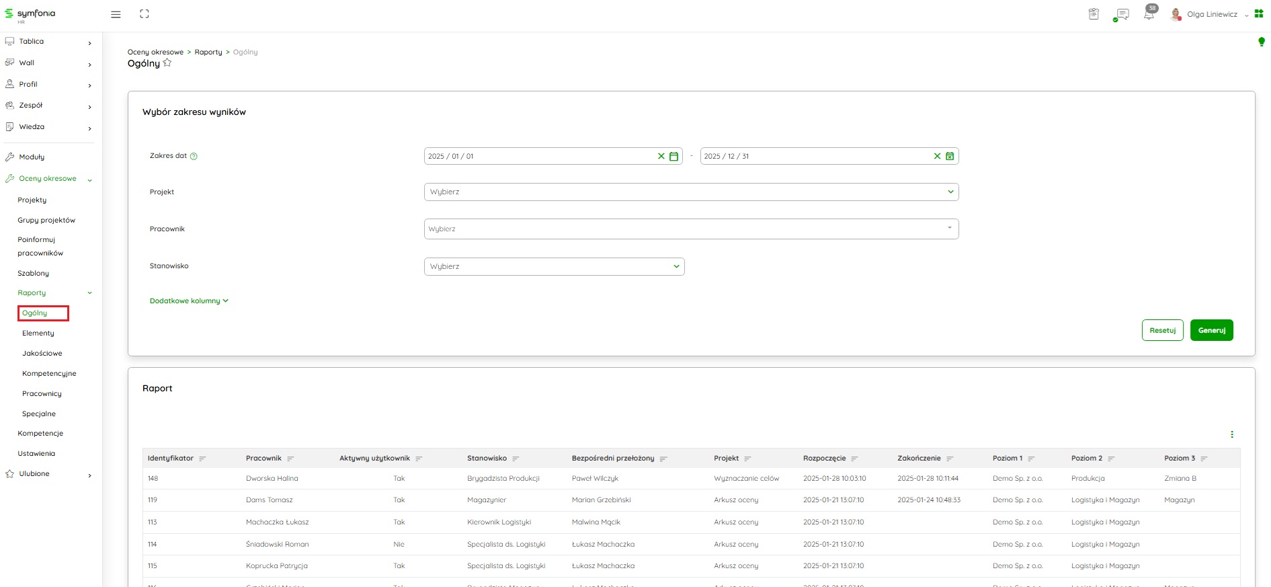
Task: Open the Stanowisko dropdown
Action: (x=554, y=267)
